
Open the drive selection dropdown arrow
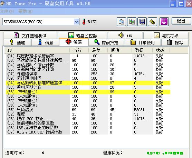(77, 22)
